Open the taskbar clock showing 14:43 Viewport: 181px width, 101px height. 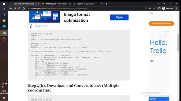pos(4,92)
